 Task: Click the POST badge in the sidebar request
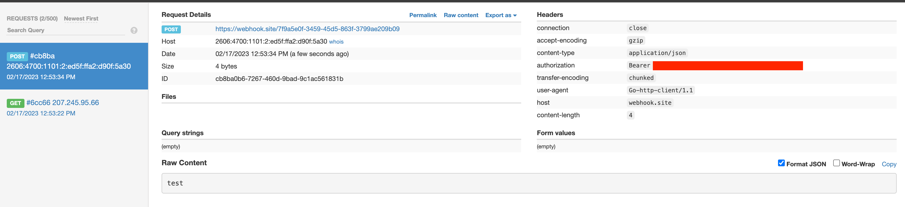point(17,56)
